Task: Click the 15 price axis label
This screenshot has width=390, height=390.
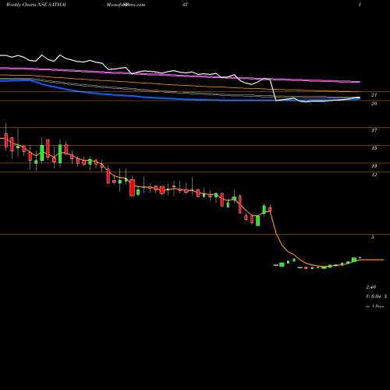Action: (x=374, y=148)
